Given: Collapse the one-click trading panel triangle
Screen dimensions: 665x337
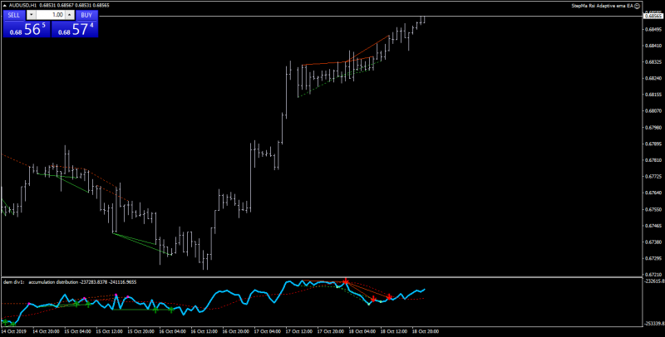Looking at the screenshot, I should [x=5, y=6].
